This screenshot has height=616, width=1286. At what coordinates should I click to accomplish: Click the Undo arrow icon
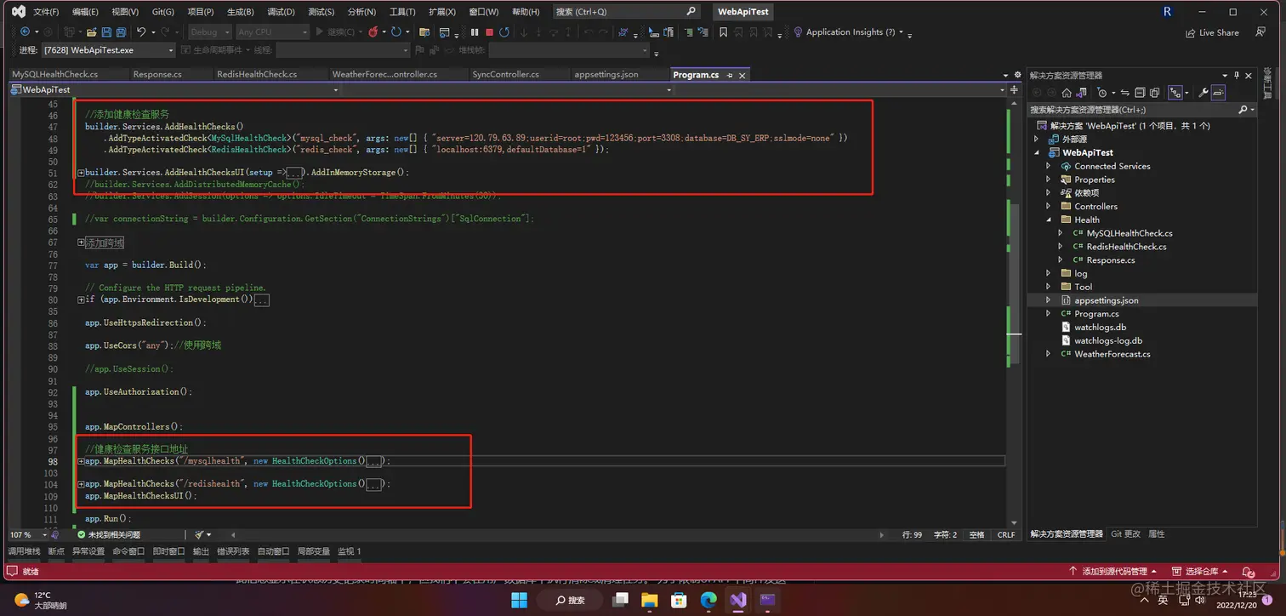tap(141, 31)
